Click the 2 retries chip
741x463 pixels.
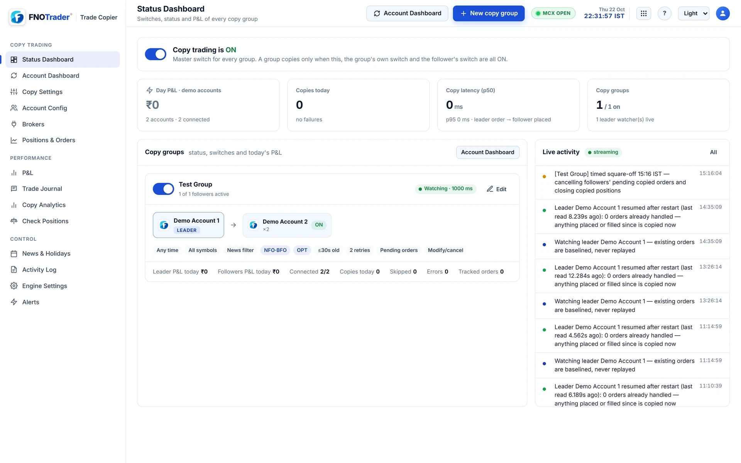360,250
